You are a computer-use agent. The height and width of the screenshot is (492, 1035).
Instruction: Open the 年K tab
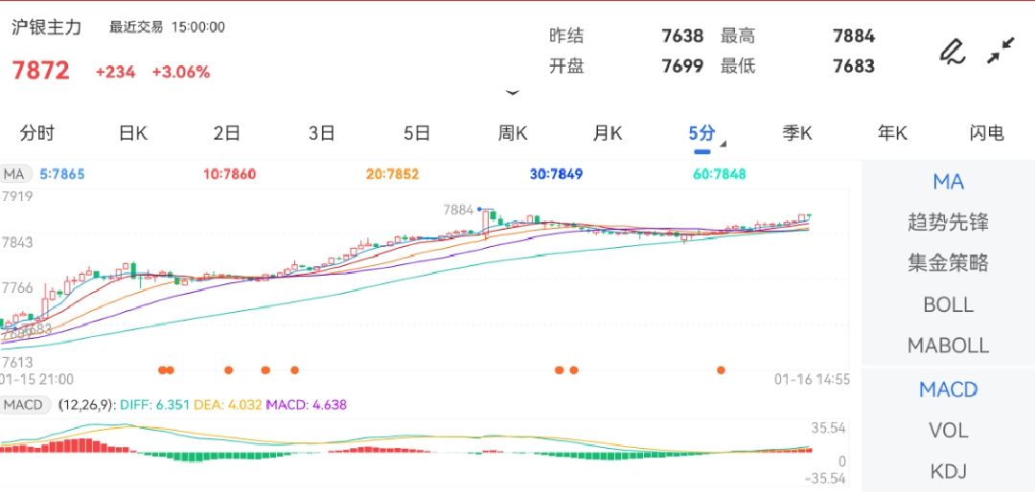892,133
